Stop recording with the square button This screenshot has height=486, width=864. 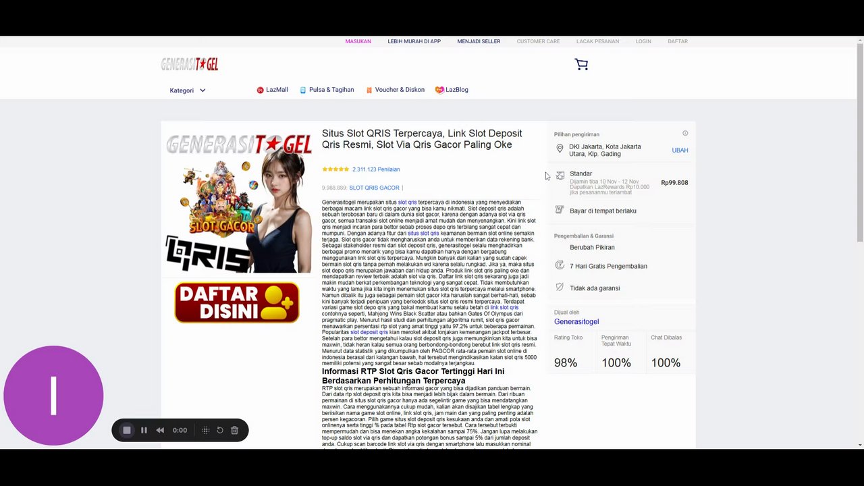[x=127, y=430]
